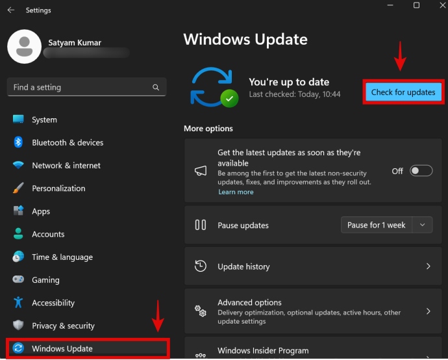Select Personalization in sidebar
Image resolution: width=448 pixels, height=360 pixels.
[86, 188]
